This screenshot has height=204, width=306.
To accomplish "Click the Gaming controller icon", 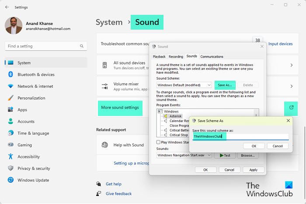I will coord(10,145).
